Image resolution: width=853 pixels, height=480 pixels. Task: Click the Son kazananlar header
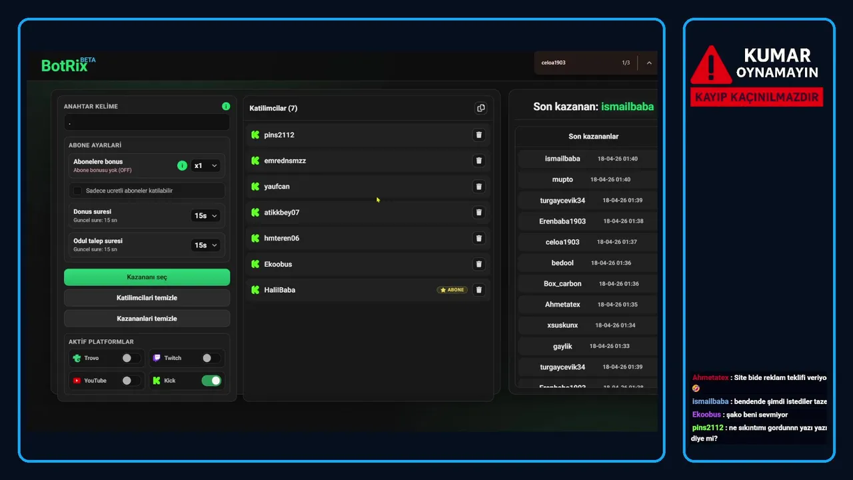pos(593,136)
